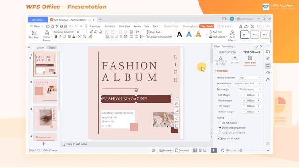The width and height of the screenshot is (299, 168).
Task: Switch to reading view icon in status bar
Action: (x=205, y=150)
